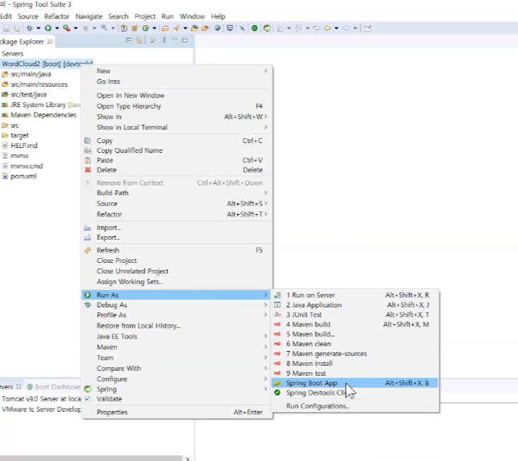The height and width of the screenshot is (461, 518).
Task: Select src/main/java folder
Action: click(31, 74)
